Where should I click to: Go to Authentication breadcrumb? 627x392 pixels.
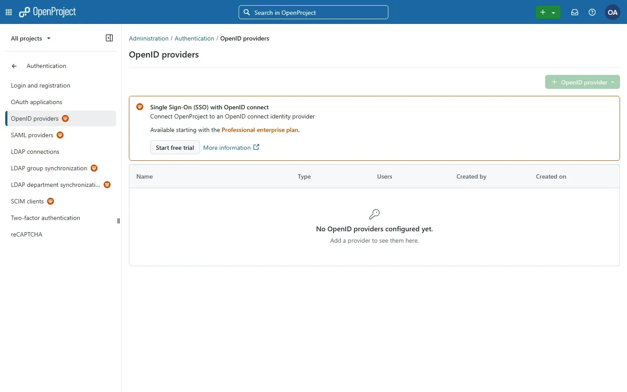point(194,38)
